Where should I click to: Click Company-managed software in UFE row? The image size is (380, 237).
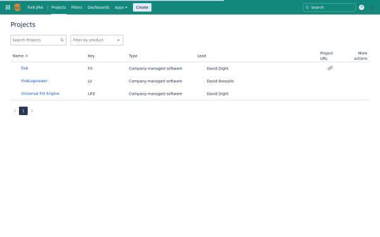[x=155, y=94]
